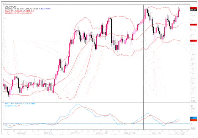
Task: Click the vertical crosshair cursor line
Action: [144, 63]
